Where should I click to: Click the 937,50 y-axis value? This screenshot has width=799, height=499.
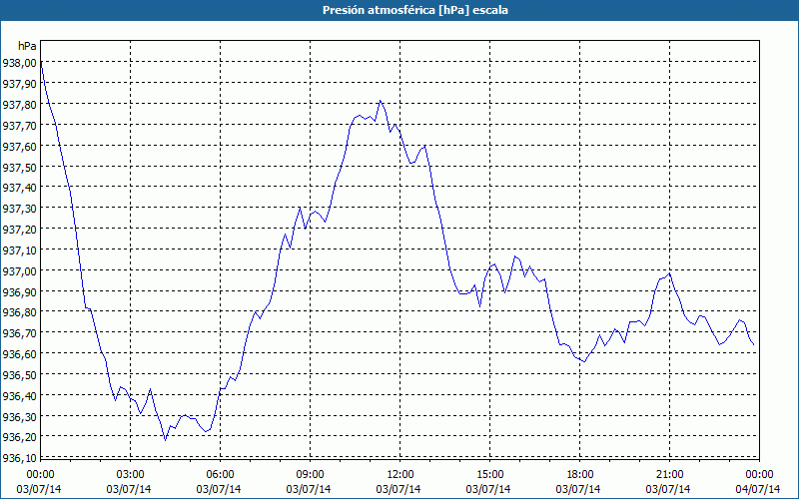tap(19, 167)
